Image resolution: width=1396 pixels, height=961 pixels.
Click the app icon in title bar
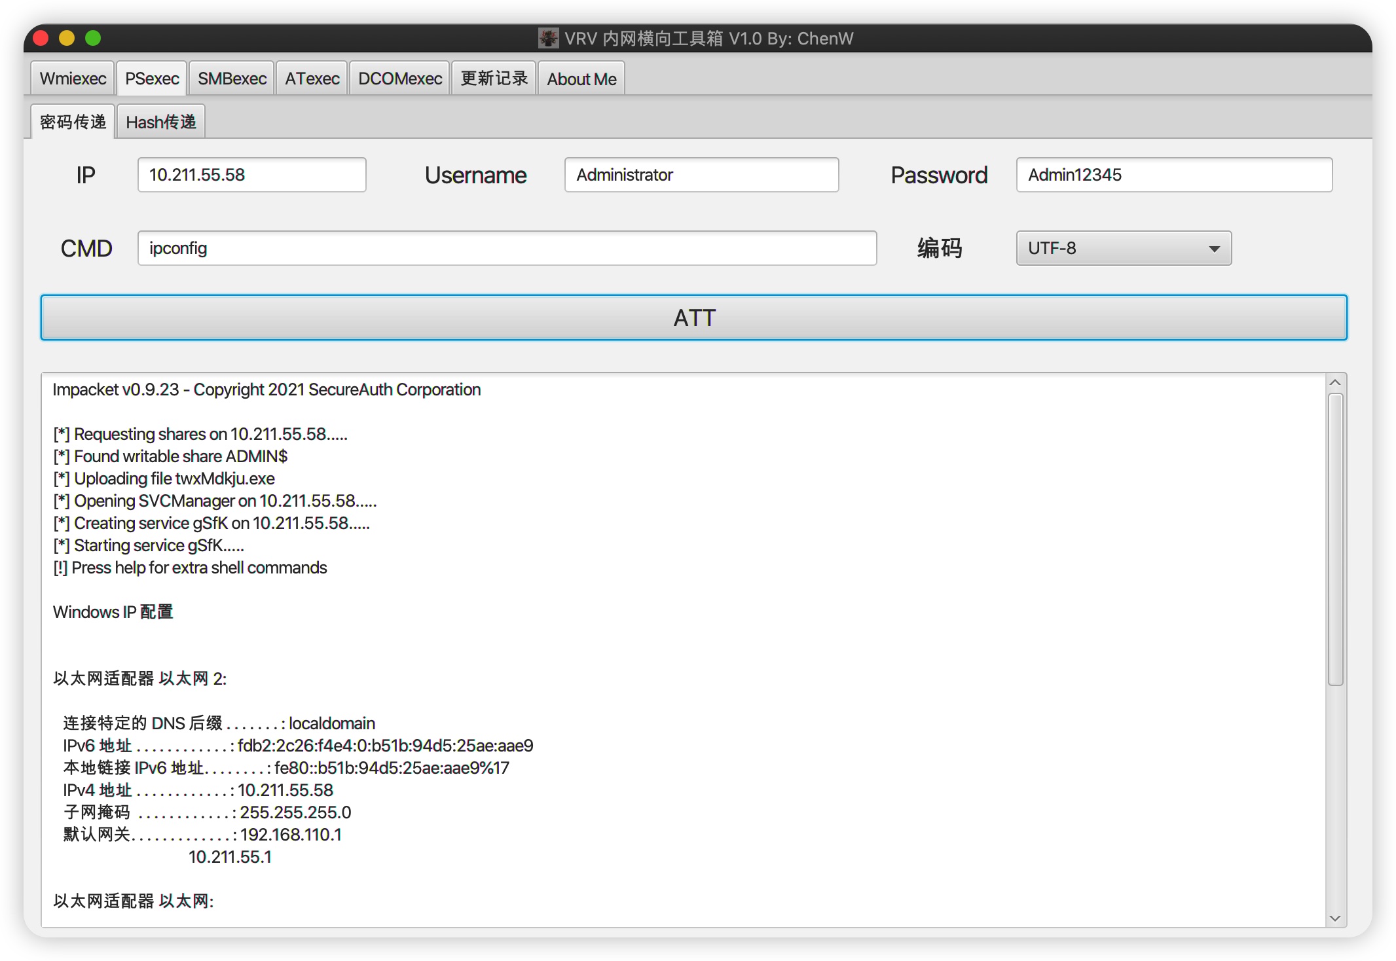(x=547, y=38)
